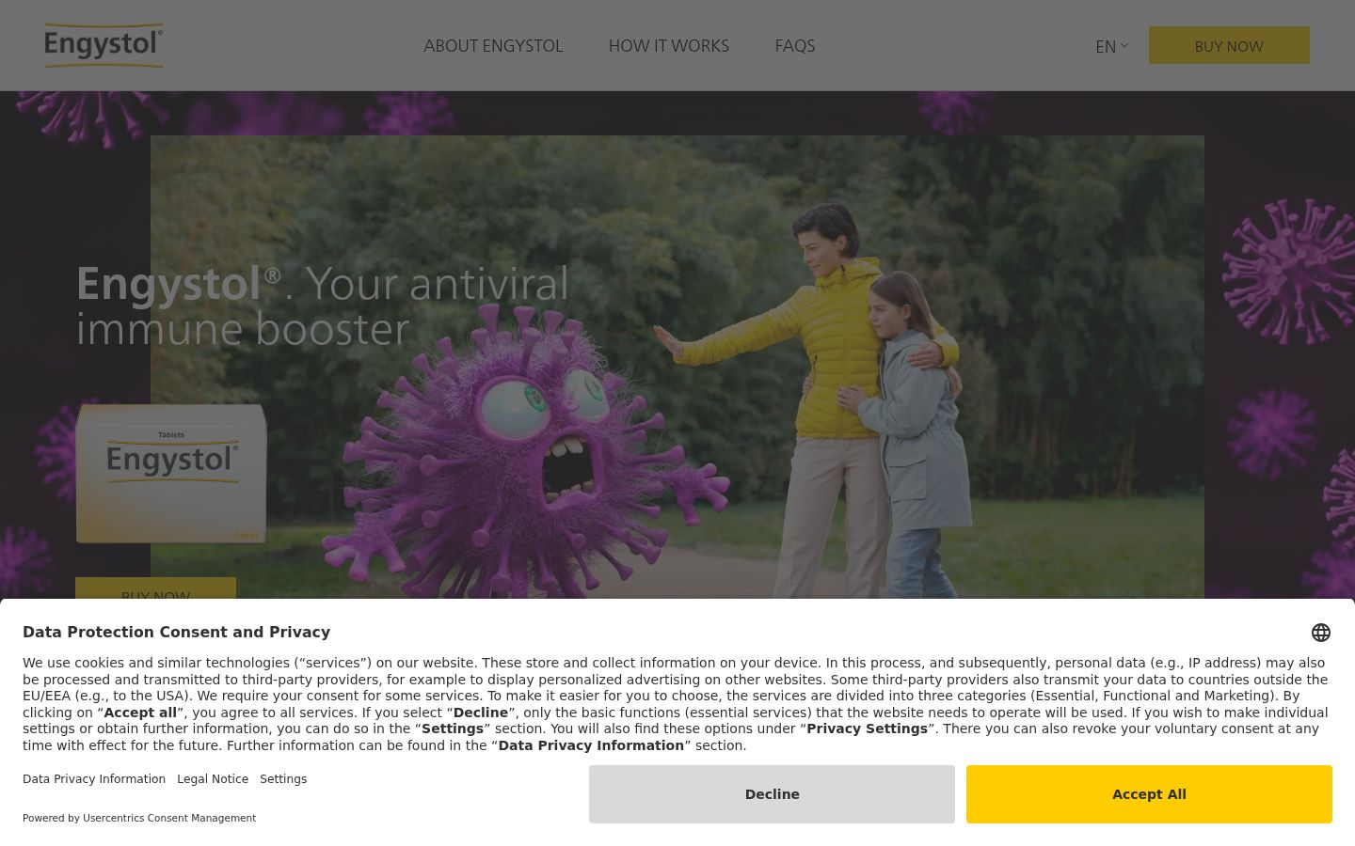Open the FAQS navigation link
The image size is (1355, 846).
click(x=795, y=46)
